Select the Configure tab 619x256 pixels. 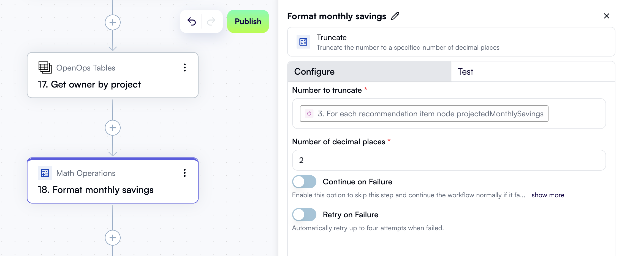(314, 72)
